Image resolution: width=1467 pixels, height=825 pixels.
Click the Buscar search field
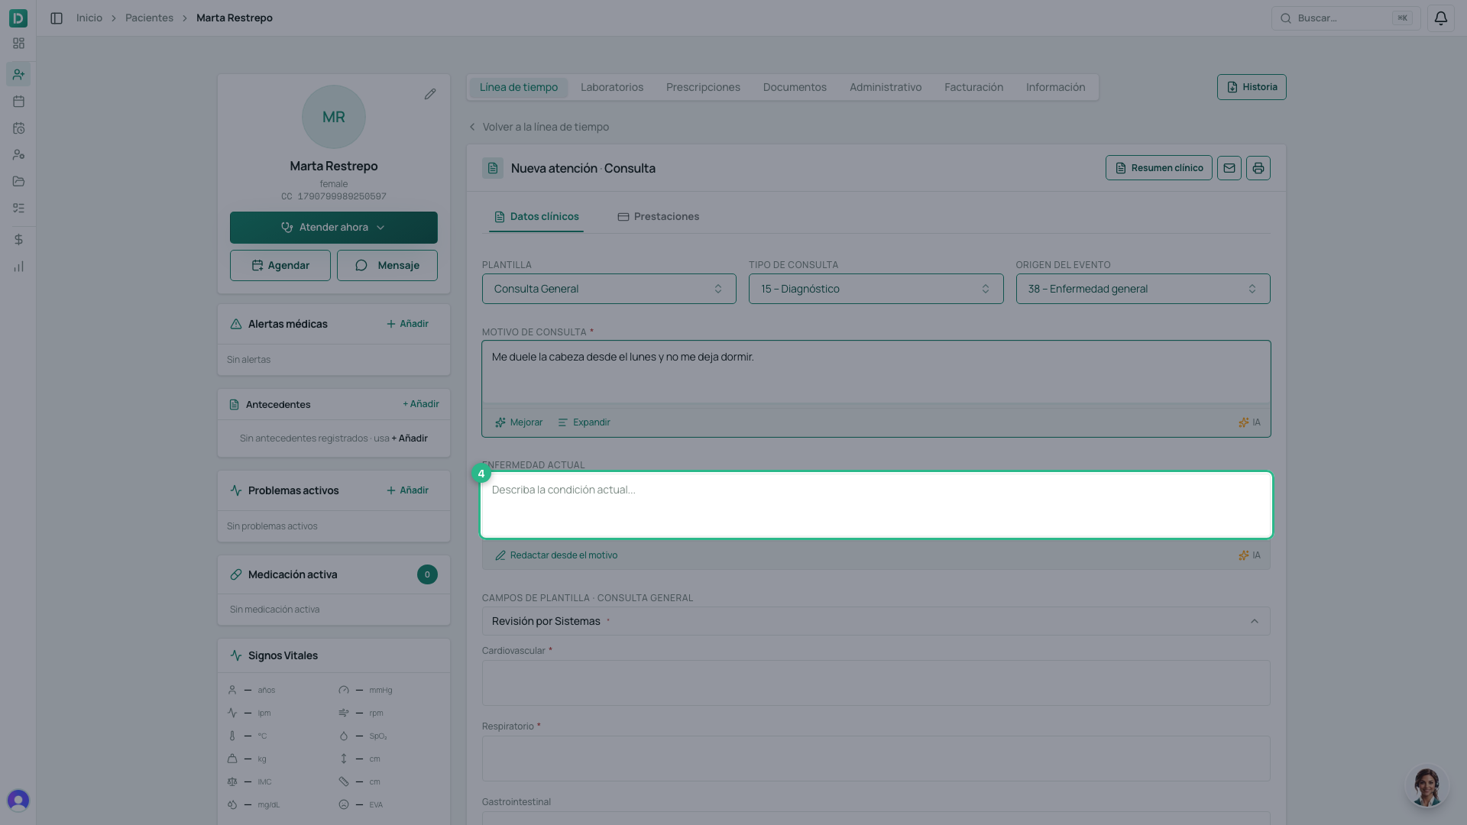pos(1346,18)
